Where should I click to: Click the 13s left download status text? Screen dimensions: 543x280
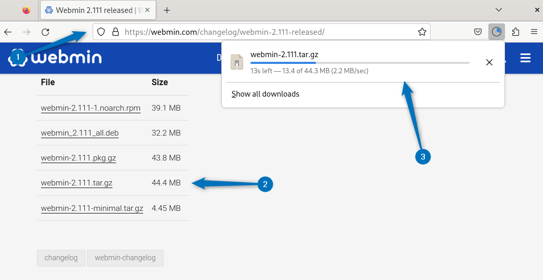click(309, 71)
